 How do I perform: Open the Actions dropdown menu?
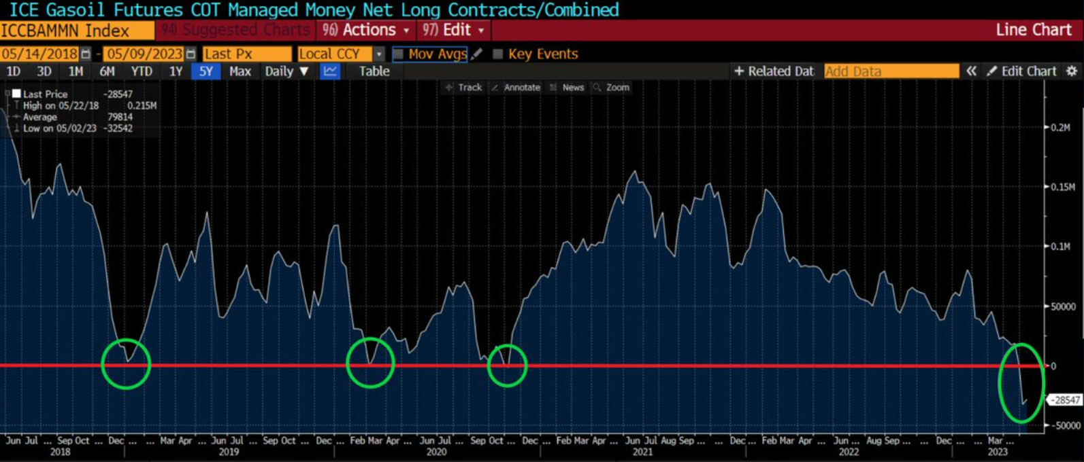[366, 30]
